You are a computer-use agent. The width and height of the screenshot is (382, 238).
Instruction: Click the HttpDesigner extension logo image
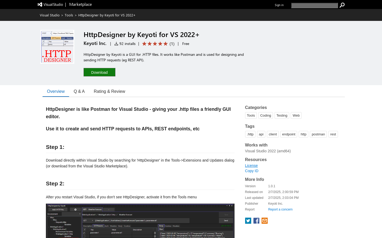point(57,47)
